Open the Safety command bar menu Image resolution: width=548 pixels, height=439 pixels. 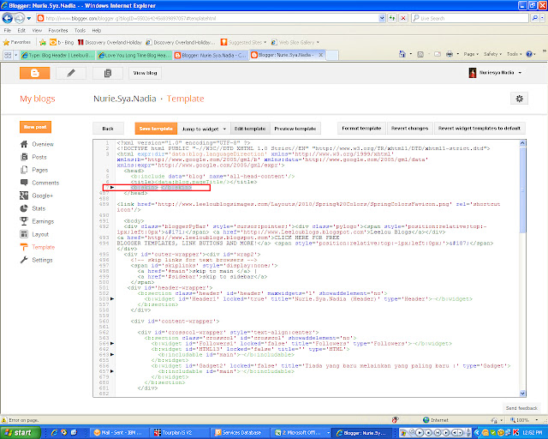pos(492,54)
